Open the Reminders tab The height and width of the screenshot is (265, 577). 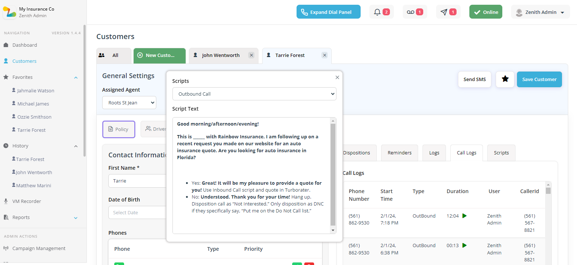point(399,153)
